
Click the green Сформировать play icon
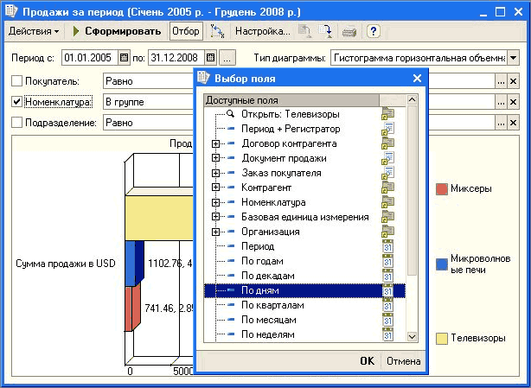(76, 31)
